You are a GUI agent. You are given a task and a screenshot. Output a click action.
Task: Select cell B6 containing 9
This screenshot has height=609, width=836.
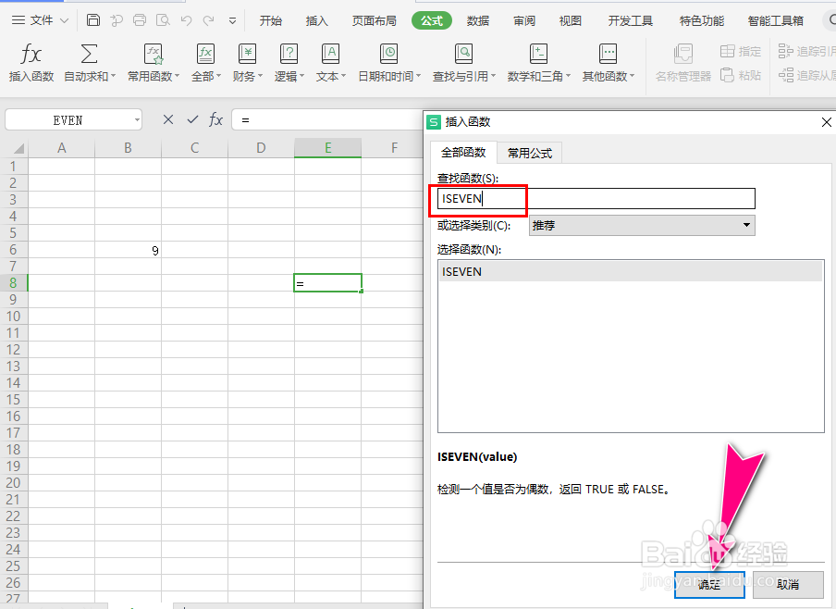pyautogui.click(x=128, y=250)
